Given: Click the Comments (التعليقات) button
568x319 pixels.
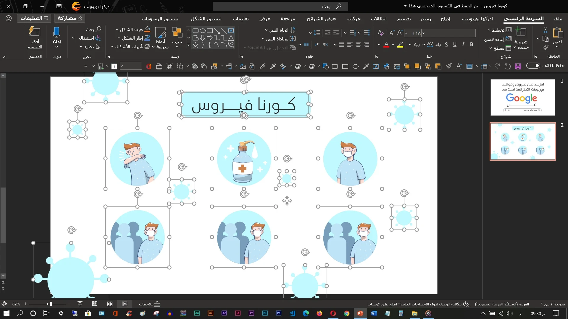Looking at the screenshot, I should point(34,18).
